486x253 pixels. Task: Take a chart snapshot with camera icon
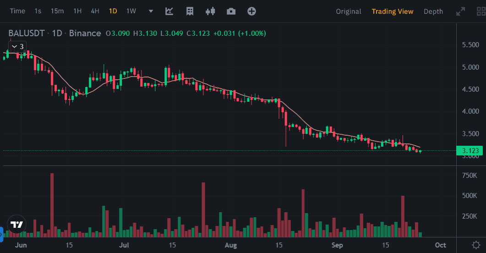(231, 11)
